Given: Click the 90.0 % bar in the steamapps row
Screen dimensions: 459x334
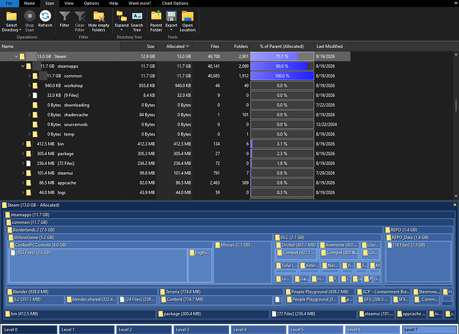Looking at the screenshot, I should tap(282, 66).
